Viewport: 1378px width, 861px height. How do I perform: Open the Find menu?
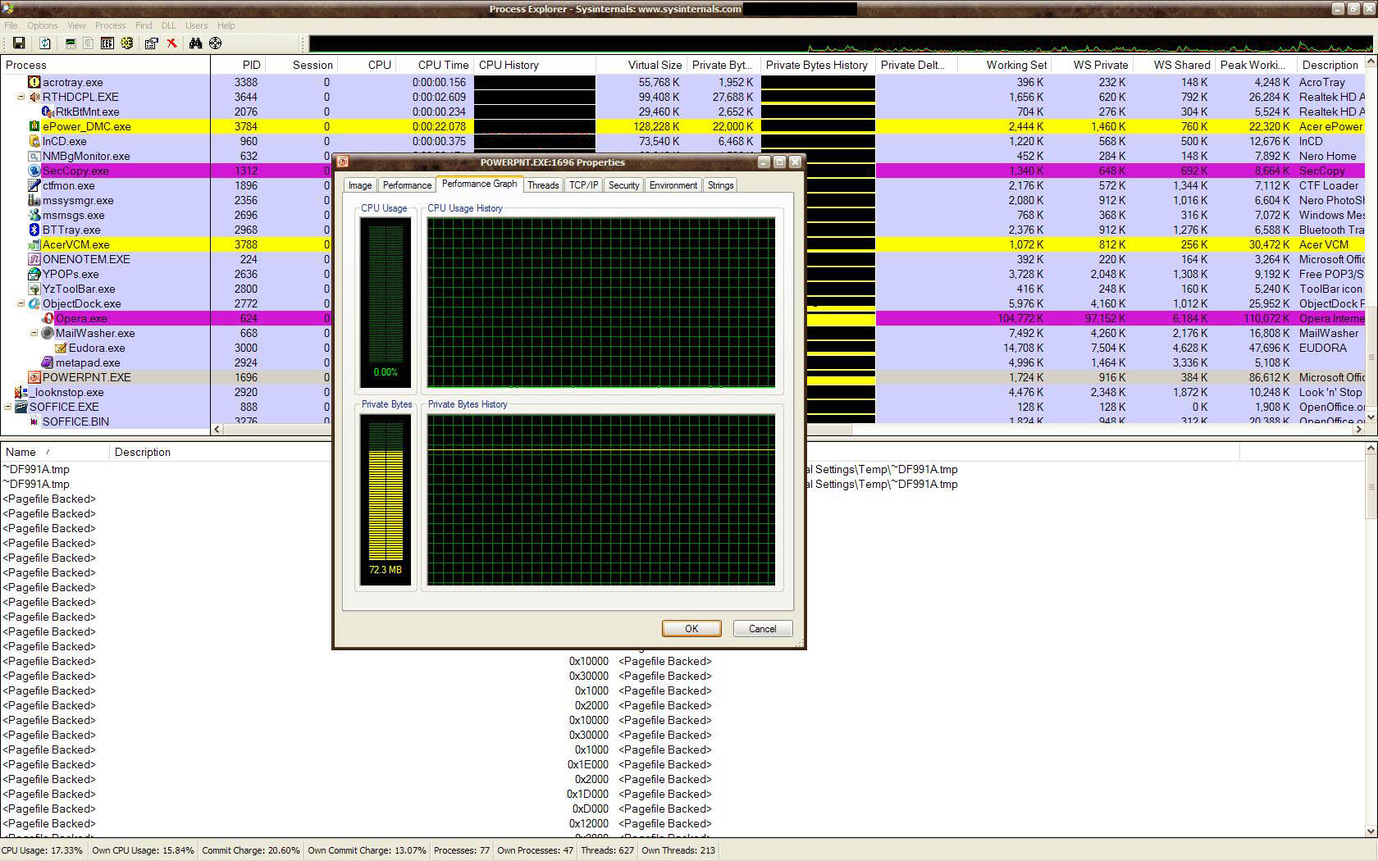[144, 25]
